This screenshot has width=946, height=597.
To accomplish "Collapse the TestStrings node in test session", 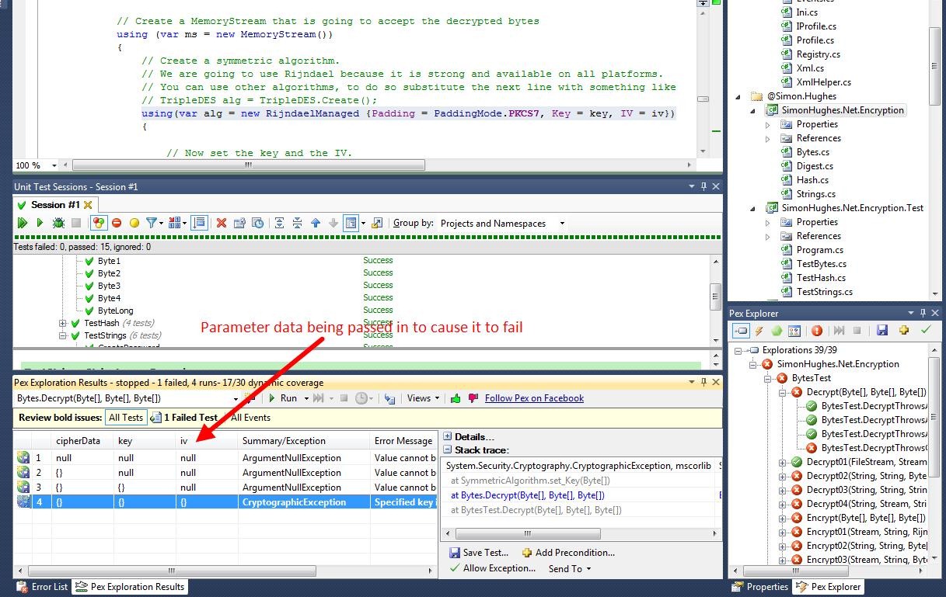I will (63, 335).
